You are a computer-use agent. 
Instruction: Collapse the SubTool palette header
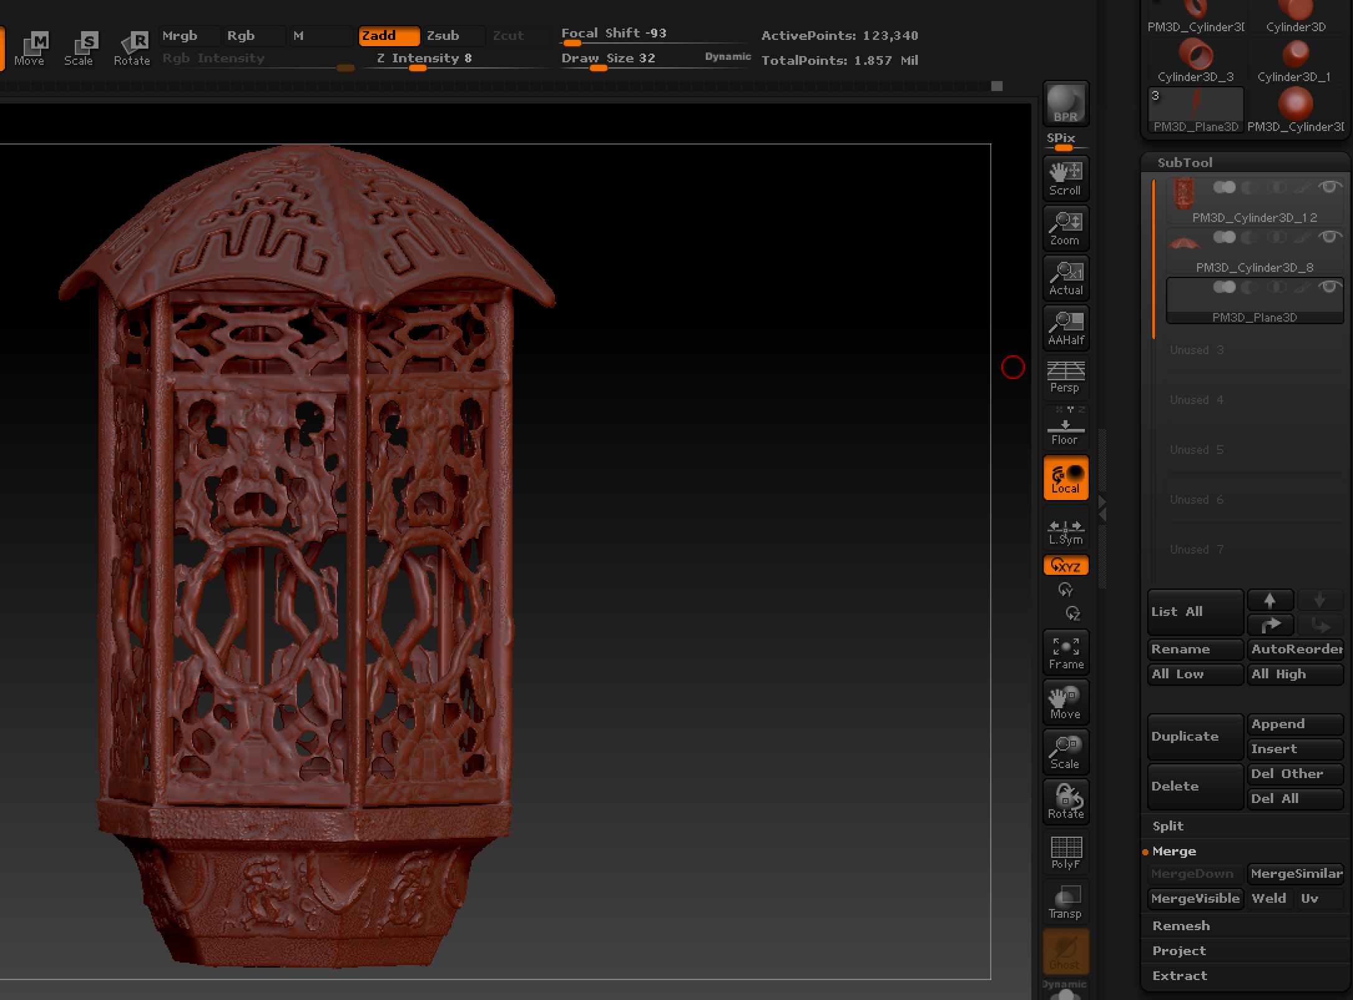tap(1185, 163)
